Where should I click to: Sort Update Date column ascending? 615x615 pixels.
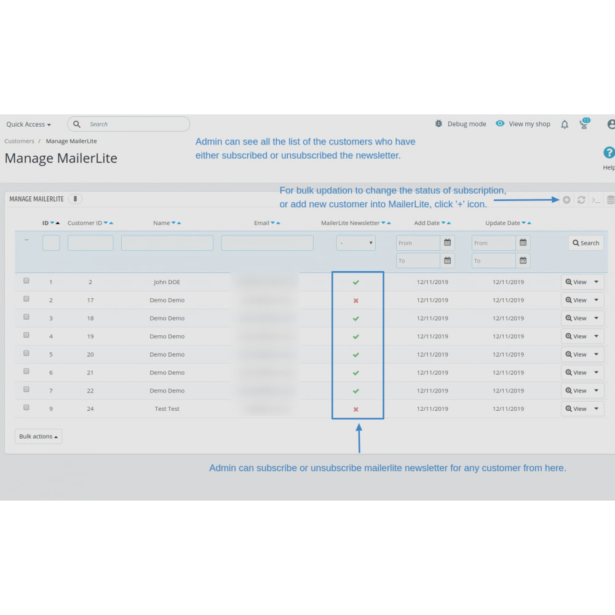pyautogui.click(x=529, y=223)
